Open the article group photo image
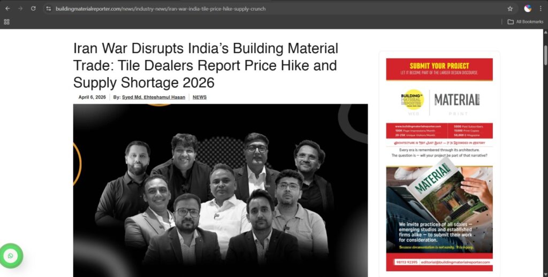548x277 pixels. (x=220, y=190)
